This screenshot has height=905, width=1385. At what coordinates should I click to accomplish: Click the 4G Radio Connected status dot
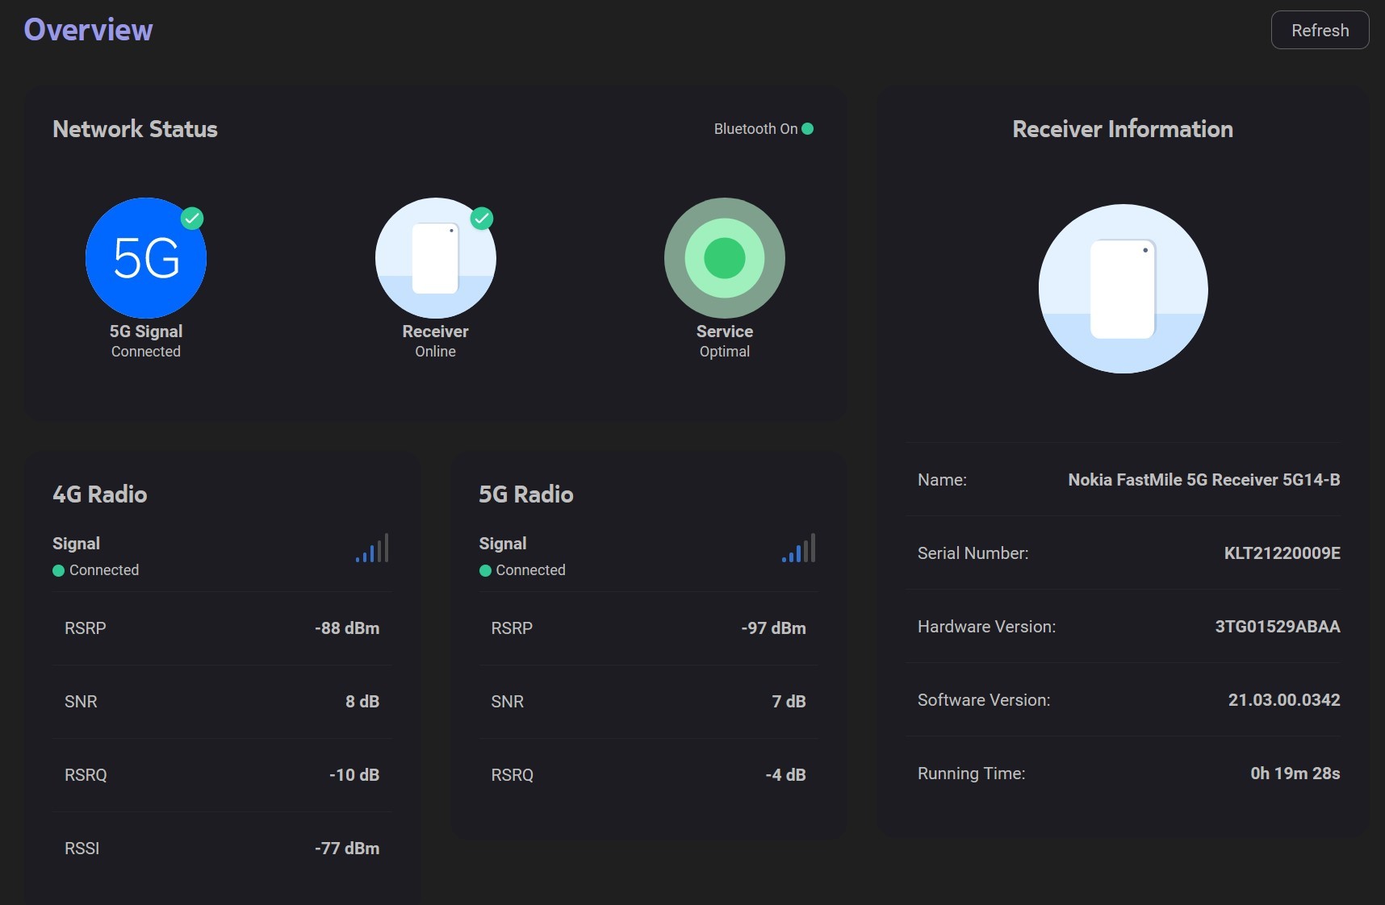pos(58,571)
